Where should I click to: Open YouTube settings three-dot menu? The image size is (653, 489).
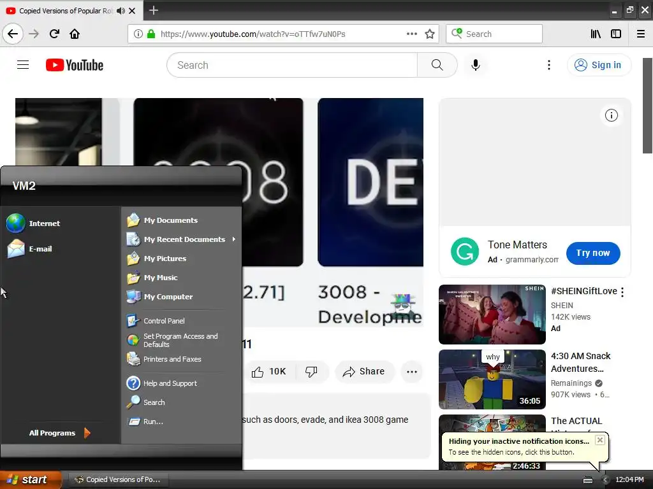point(549,65)
